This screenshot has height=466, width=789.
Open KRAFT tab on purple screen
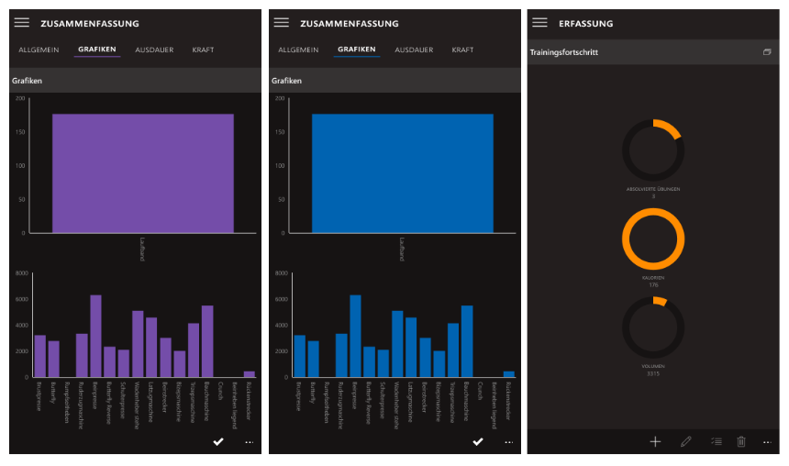[204, 50]
